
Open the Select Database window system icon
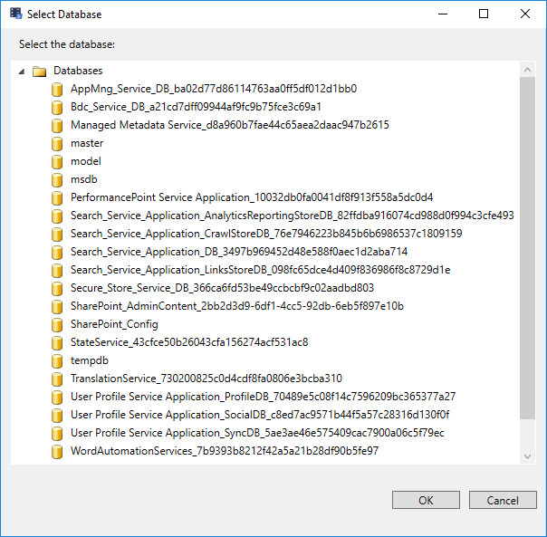15,14
